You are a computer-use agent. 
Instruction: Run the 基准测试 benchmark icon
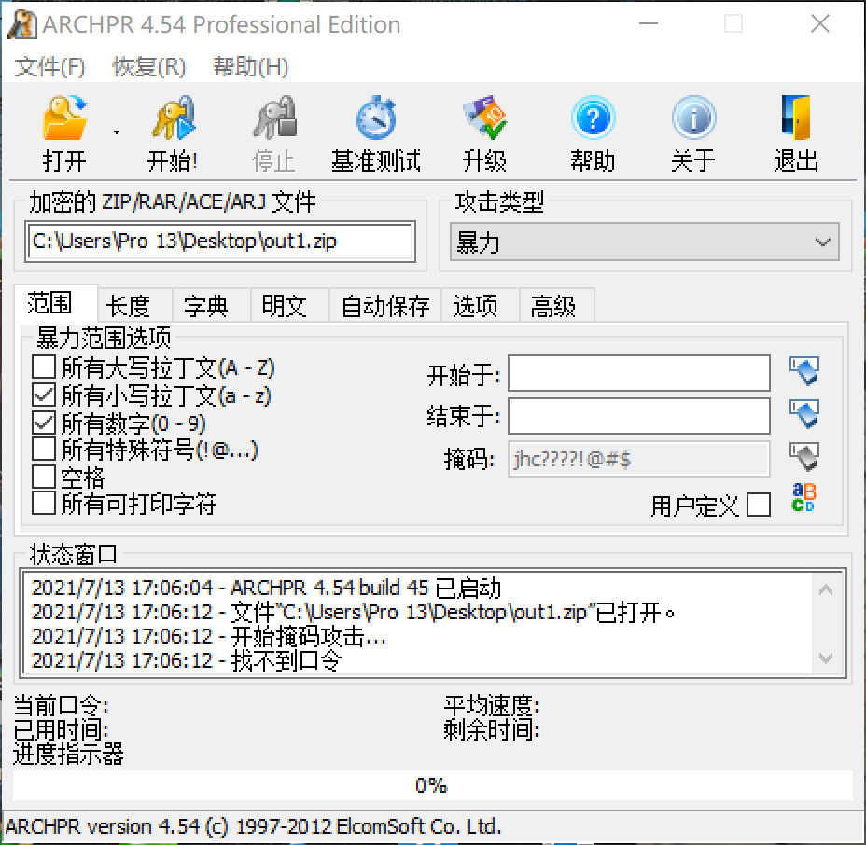tap(376, 118)
